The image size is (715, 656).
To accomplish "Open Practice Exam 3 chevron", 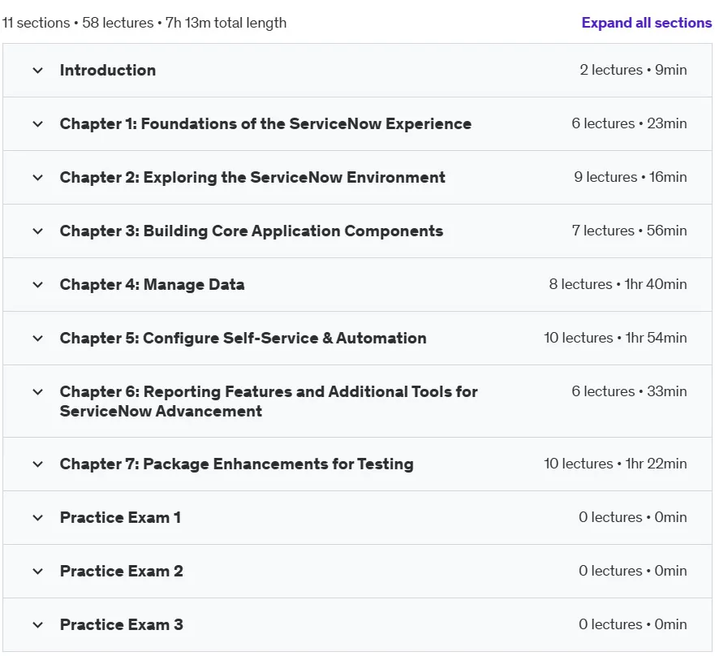I will tap(38, 625).
